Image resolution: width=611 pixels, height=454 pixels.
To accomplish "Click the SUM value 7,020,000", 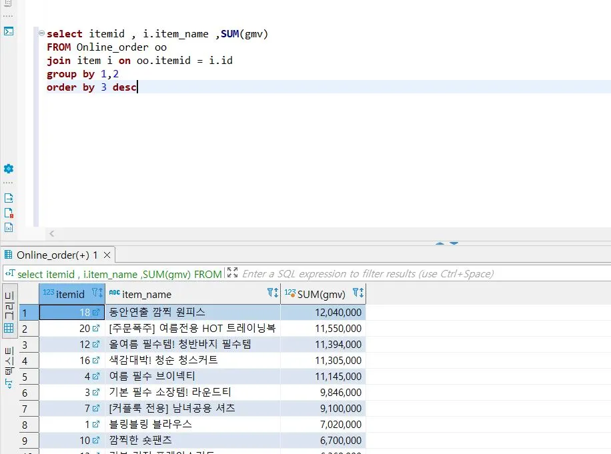I will pos(323,424).
